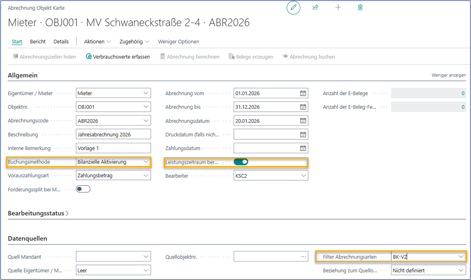Enable the Forderungssplit toggle
Viewport: 471px width, 280px height.
(83, 189)
